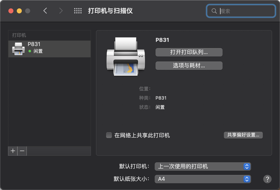The width and height of the screenshot is (280, 190).
Task: Open the 默认纸张大小 A4 dropdown
Action: click(203, 179)
